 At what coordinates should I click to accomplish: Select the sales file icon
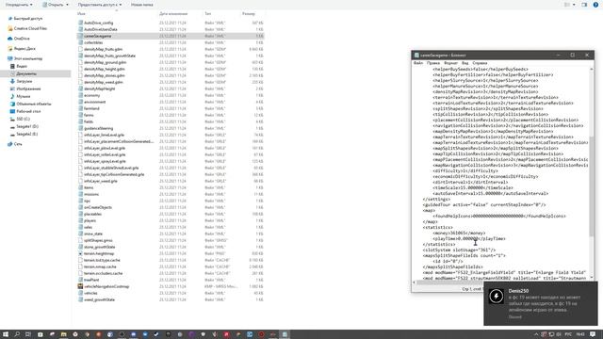(x=80, y=227)
